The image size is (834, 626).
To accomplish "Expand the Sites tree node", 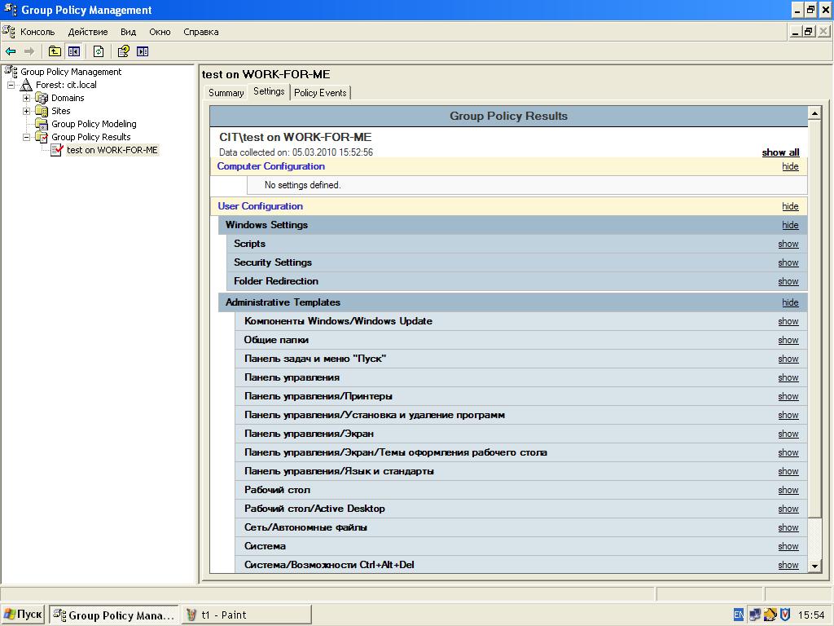I will [26, 111].
